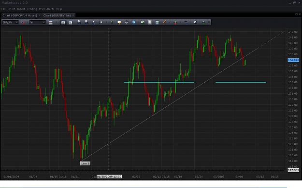This screenshot has width=302, height=188.
Task: Toggle the second chart view mode button
Action: [70, 23]
